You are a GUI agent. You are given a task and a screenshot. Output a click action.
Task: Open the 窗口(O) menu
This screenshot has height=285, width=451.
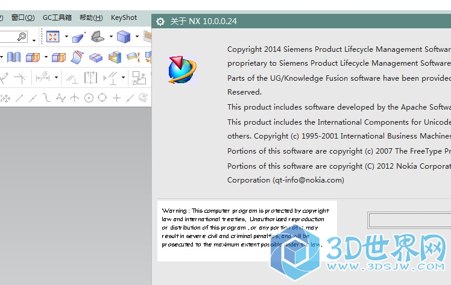(x=23, y=17)
